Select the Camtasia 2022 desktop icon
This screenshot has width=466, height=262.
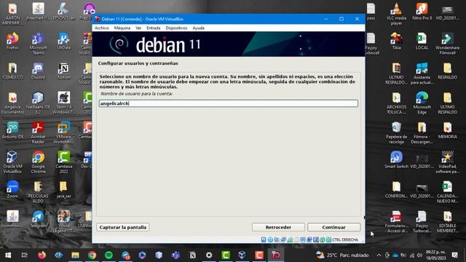click(63, 162)
